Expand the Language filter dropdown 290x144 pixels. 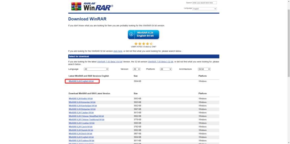point(96,69)
